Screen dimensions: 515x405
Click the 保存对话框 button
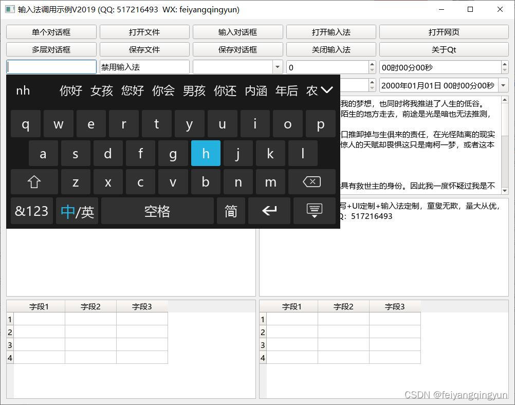point(238,49)
